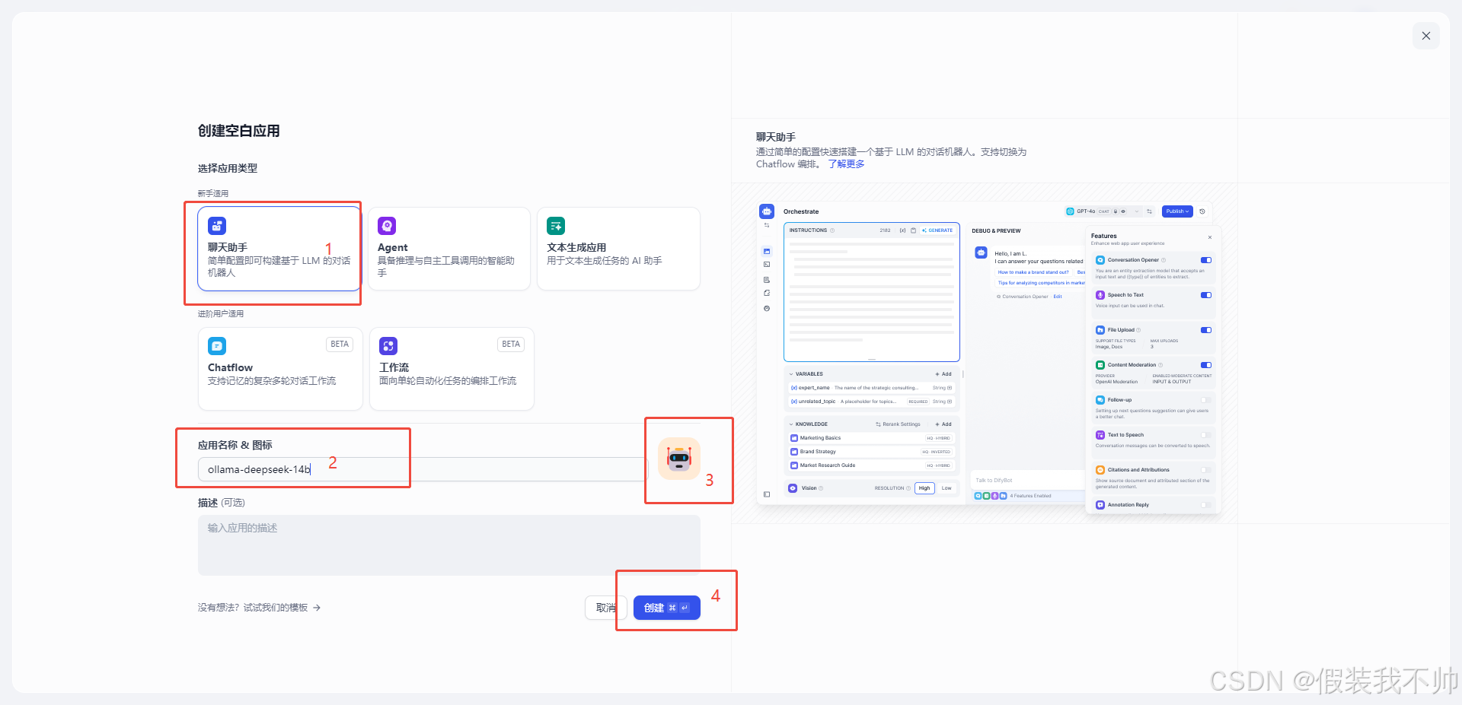Click File Upload feature icon in preview
1462x705 pixels.
[x=1100, y=330]
